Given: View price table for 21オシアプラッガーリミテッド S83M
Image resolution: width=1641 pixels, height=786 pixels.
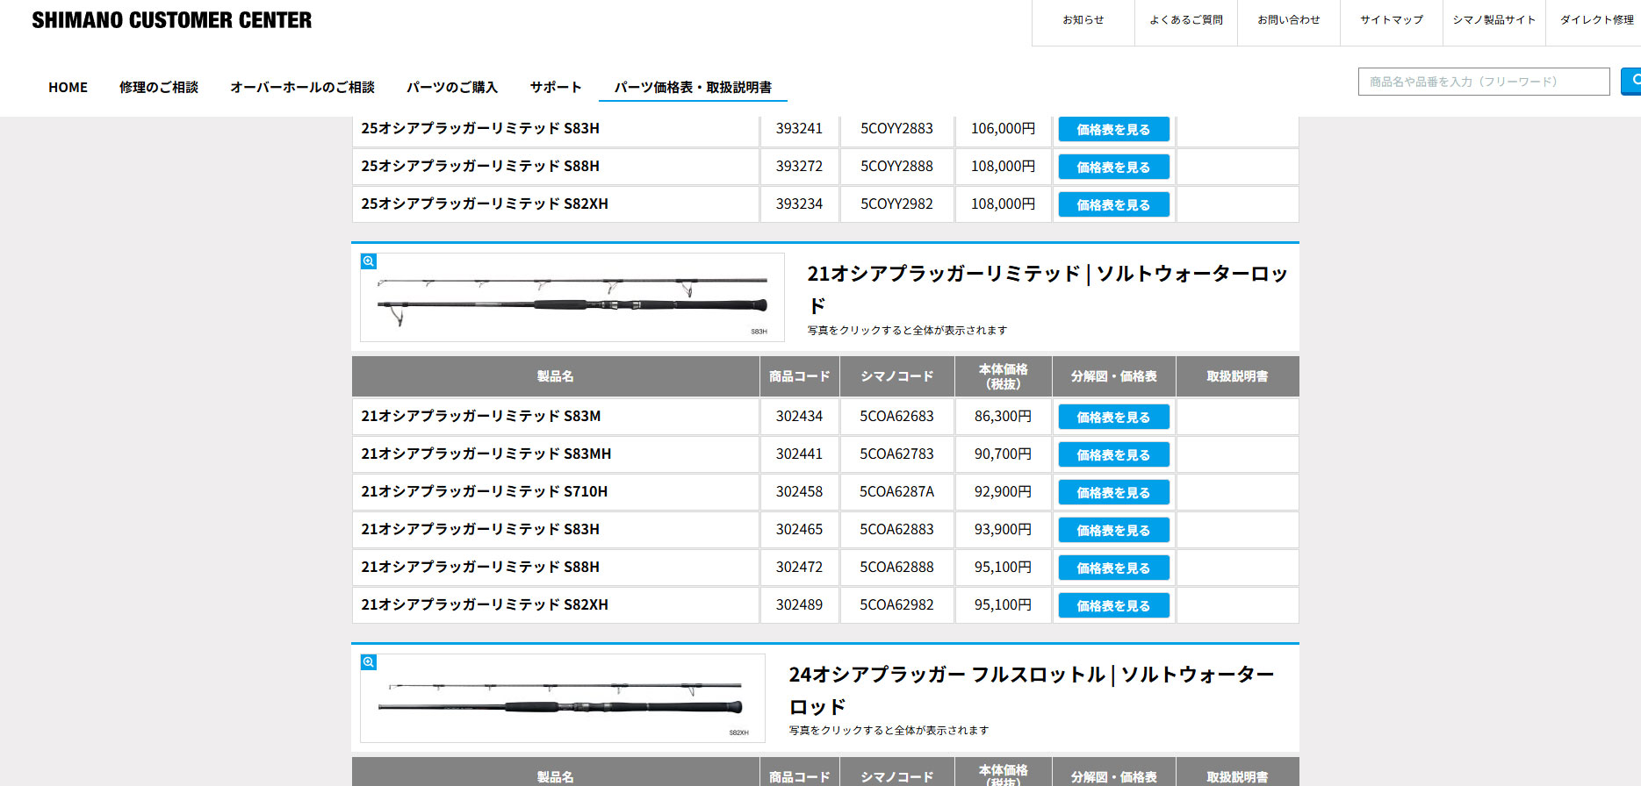Looking at the screenshot, I should [x=1113, y=417].
